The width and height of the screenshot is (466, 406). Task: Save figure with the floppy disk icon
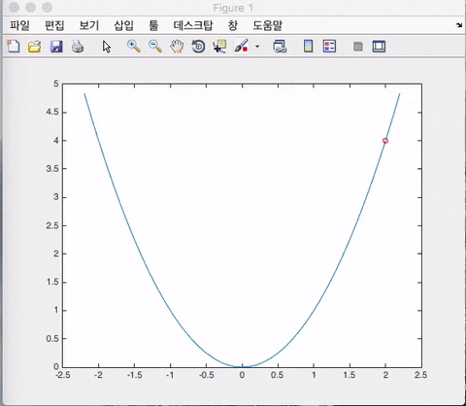click(x=56, y=47)
